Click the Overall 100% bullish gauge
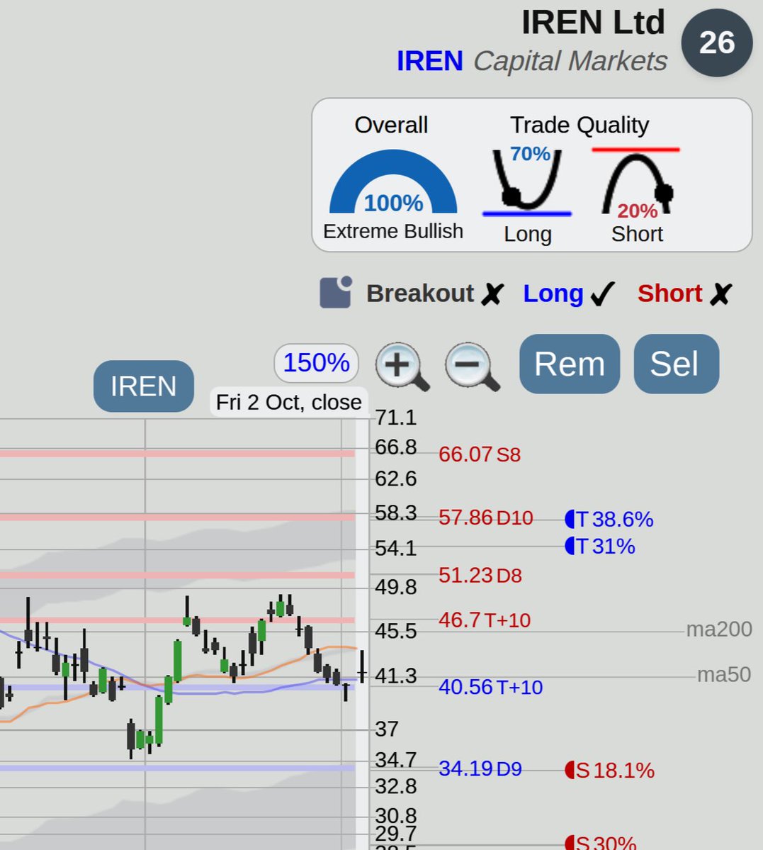 click(393, 181)
